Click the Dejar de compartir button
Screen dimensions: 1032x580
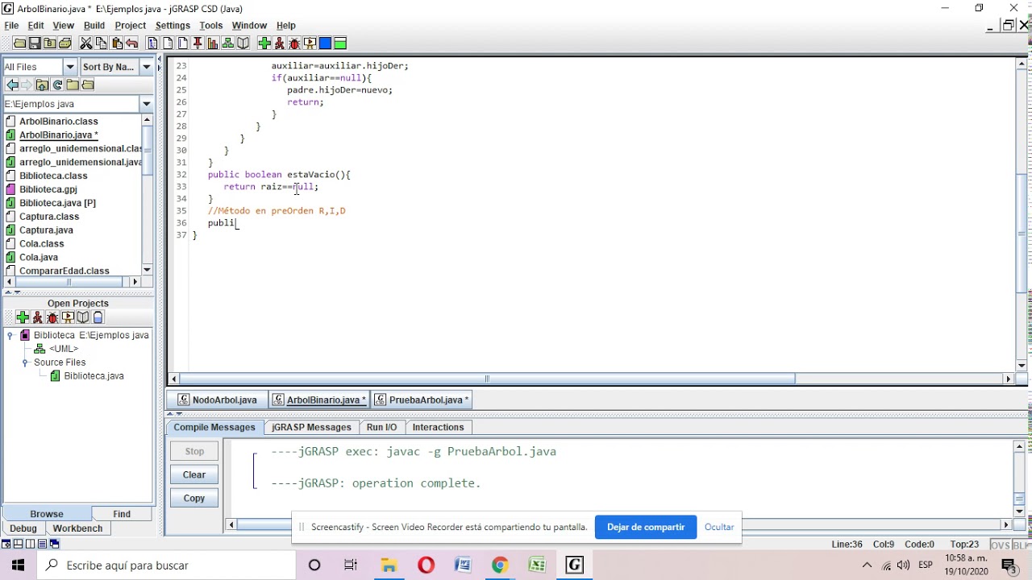pos(646,527)
